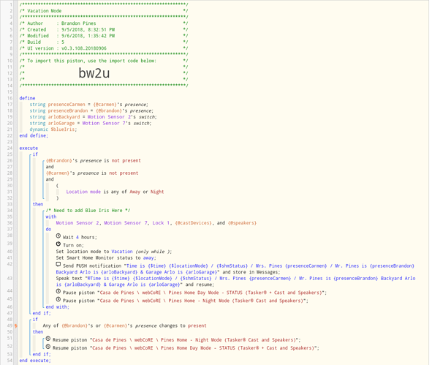Click the "Vacation Mode" title comment
This screenshot has width=432, height=365.
tap(104, 11)
